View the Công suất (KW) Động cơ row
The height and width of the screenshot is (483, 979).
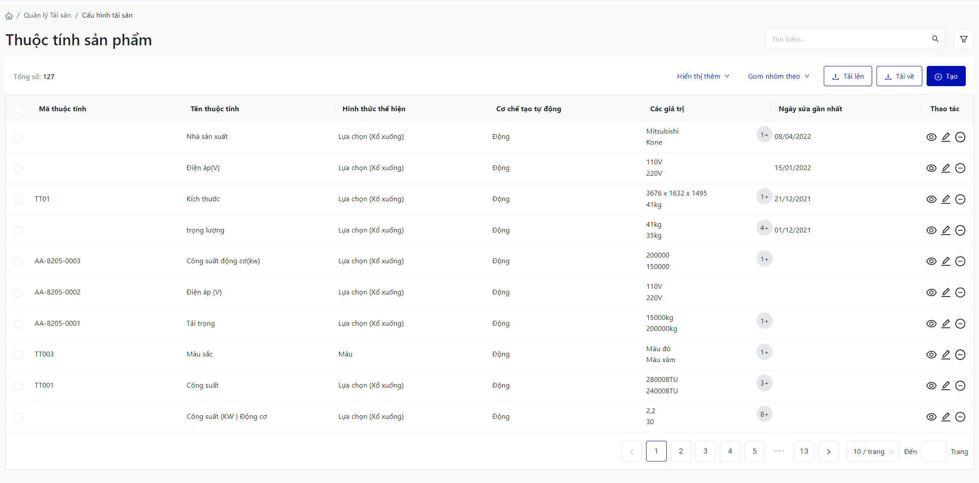[x=931, y=417]
